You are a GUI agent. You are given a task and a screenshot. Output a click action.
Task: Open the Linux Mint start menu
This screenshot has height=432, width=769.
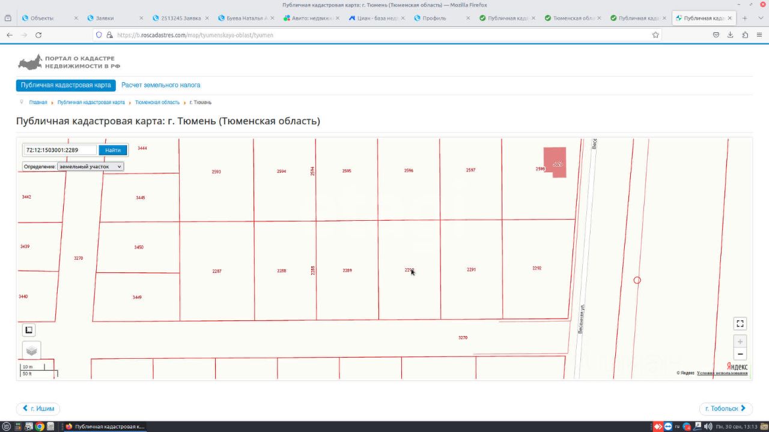[x=7, y=427]
